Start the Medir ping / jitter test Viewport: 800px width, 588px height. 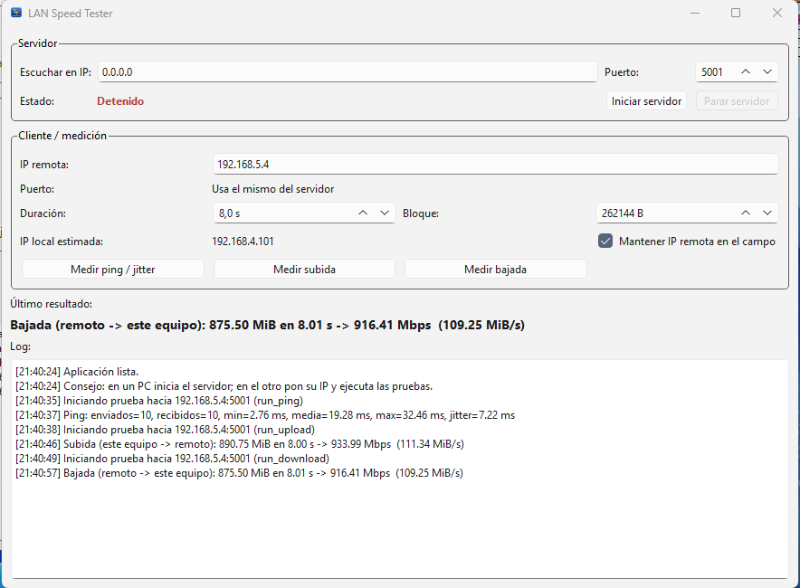(112, 269)
